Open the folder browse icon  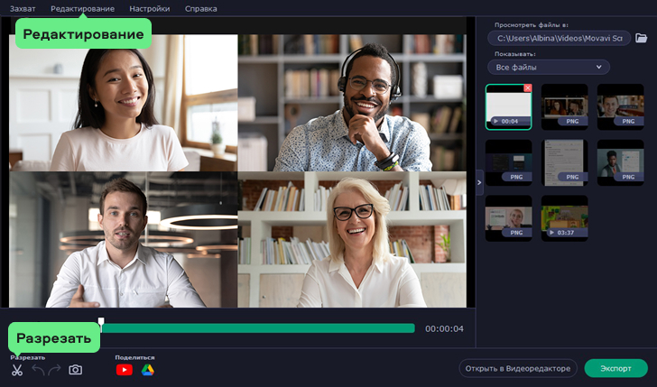[642, 38]
